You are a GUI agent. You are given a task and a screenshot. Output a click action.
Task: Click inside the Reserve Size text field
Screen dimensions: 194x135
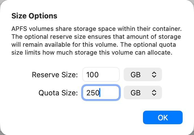point(101,74)
